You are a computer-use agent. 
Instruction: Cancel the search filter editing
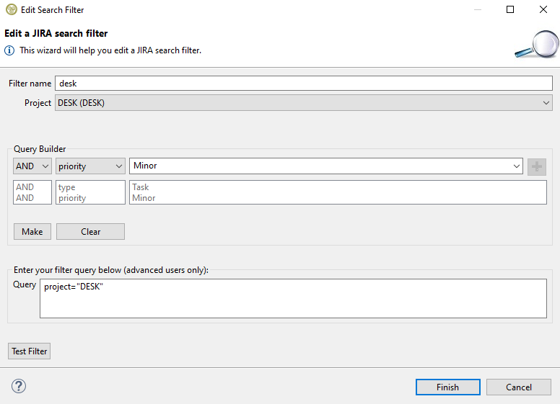[x=518, y=387]
